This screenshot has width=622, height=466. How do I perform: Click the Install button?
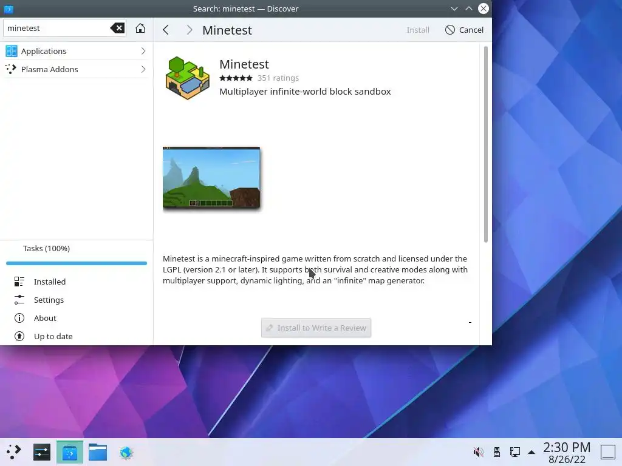click(418, 30)
